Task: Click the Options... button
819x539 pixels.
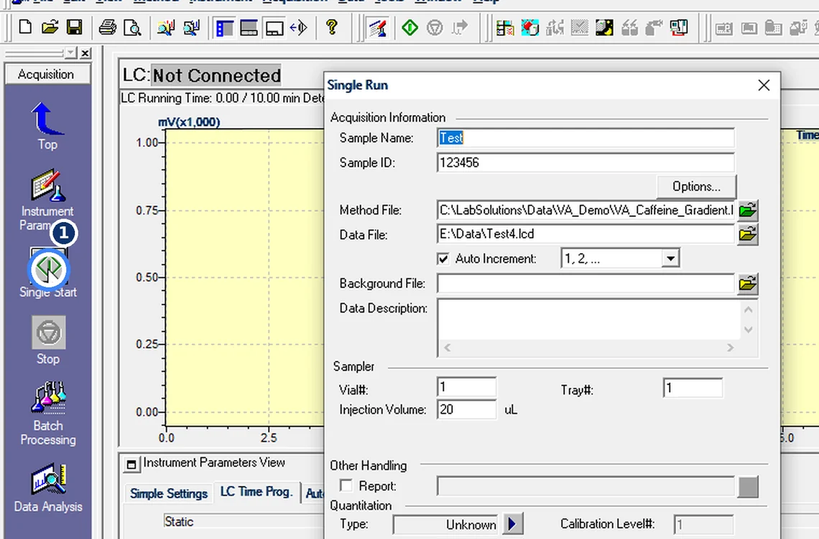Action: point(696,186)
